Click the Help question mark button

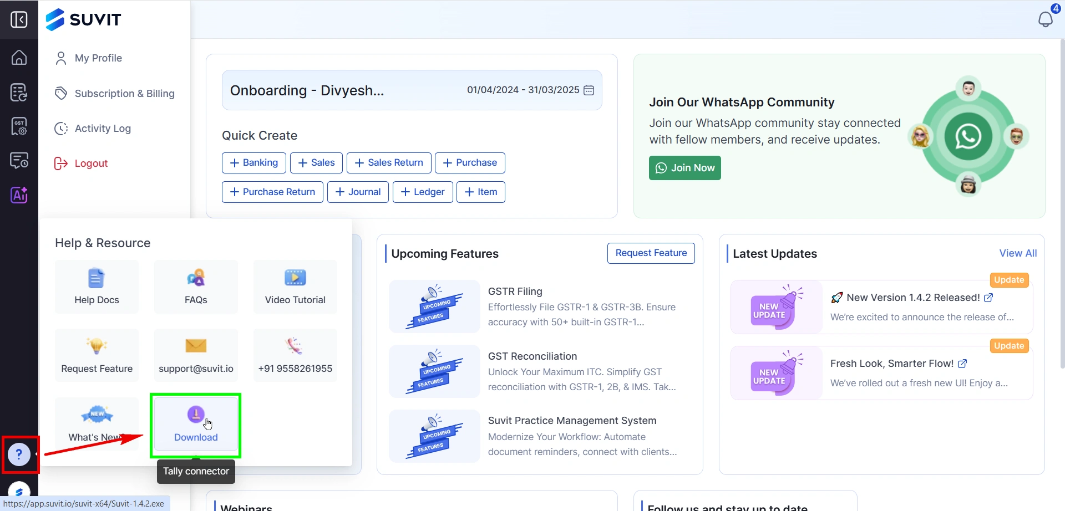point(19,455)
